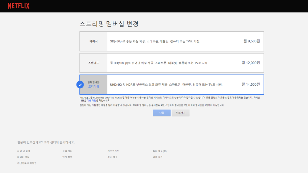Click the 스트리밍 멤버십 변경 page heading

[x=109, y=24]
